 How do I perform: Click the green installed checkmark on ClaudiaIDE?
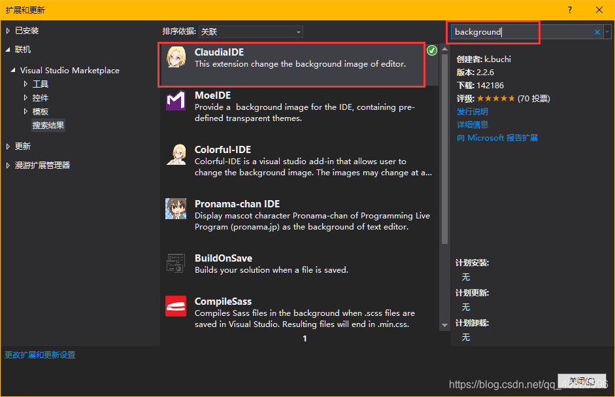pos(432,50)
